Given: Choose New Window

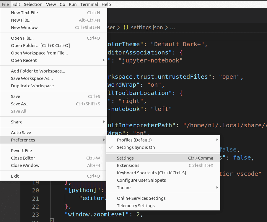Looking at the screenshot, I should 54,28.
